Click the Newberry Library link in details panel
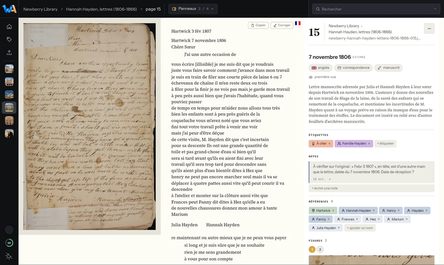Viewport: 444px width, 265px height. (x=344, y=26)
